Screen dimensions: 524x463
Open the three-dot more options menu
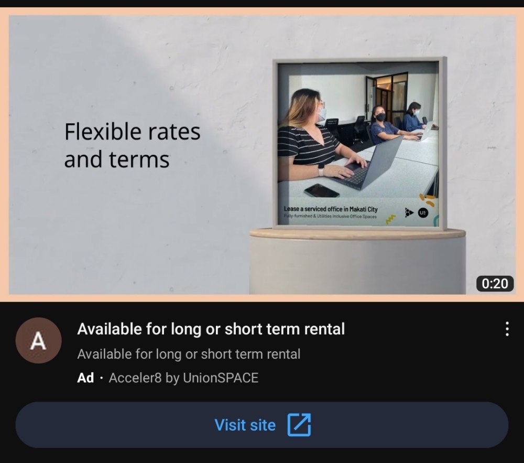pyautogui.click(x=507, y=329)
